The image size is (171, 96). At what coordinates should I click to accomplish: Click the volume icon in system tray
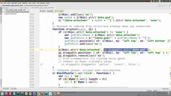tap(162, 1)
